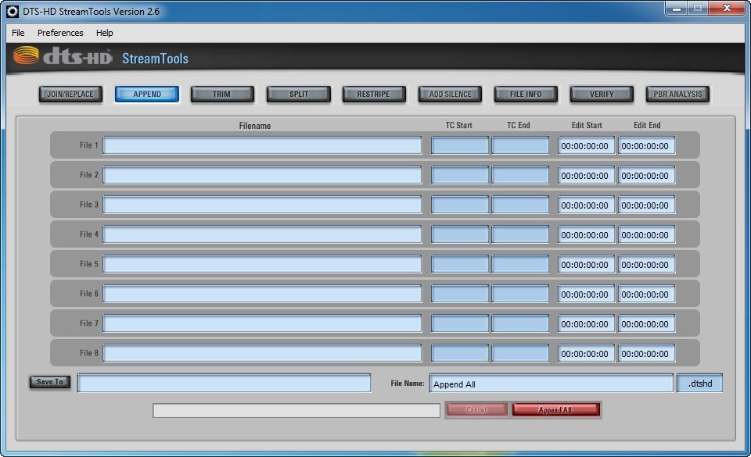Click File 6 TC Start field

(460, 294)
